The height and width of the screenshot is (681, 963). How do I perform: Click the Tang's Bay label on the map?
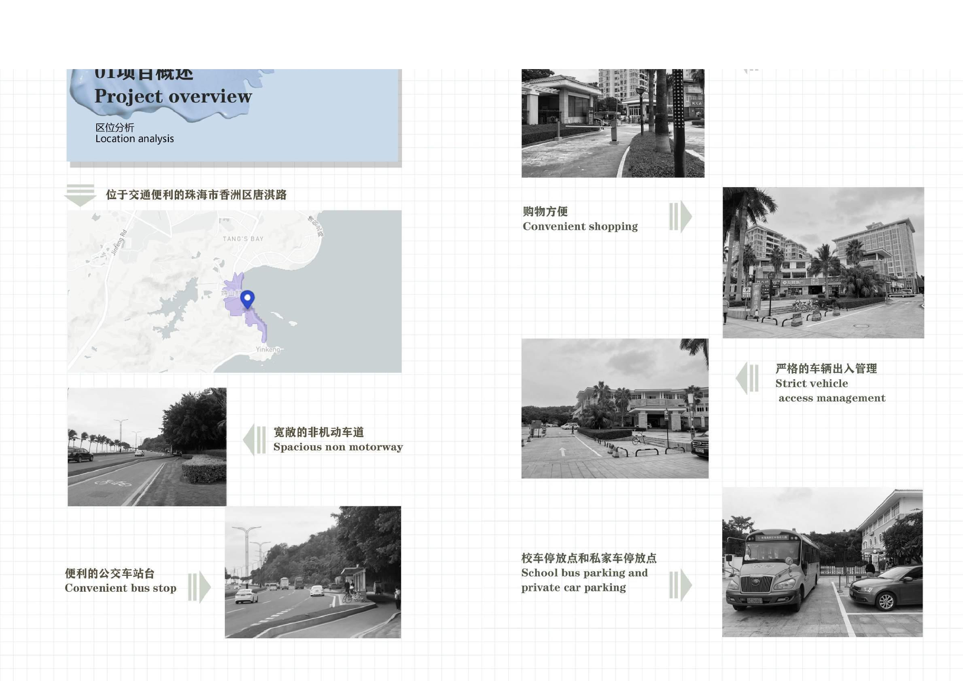(x=243, y=239)
